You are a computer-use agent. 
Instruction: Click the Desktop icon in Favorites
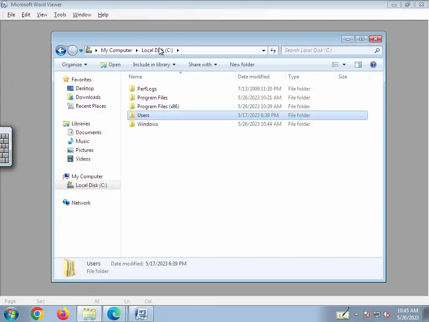(70, 88)
